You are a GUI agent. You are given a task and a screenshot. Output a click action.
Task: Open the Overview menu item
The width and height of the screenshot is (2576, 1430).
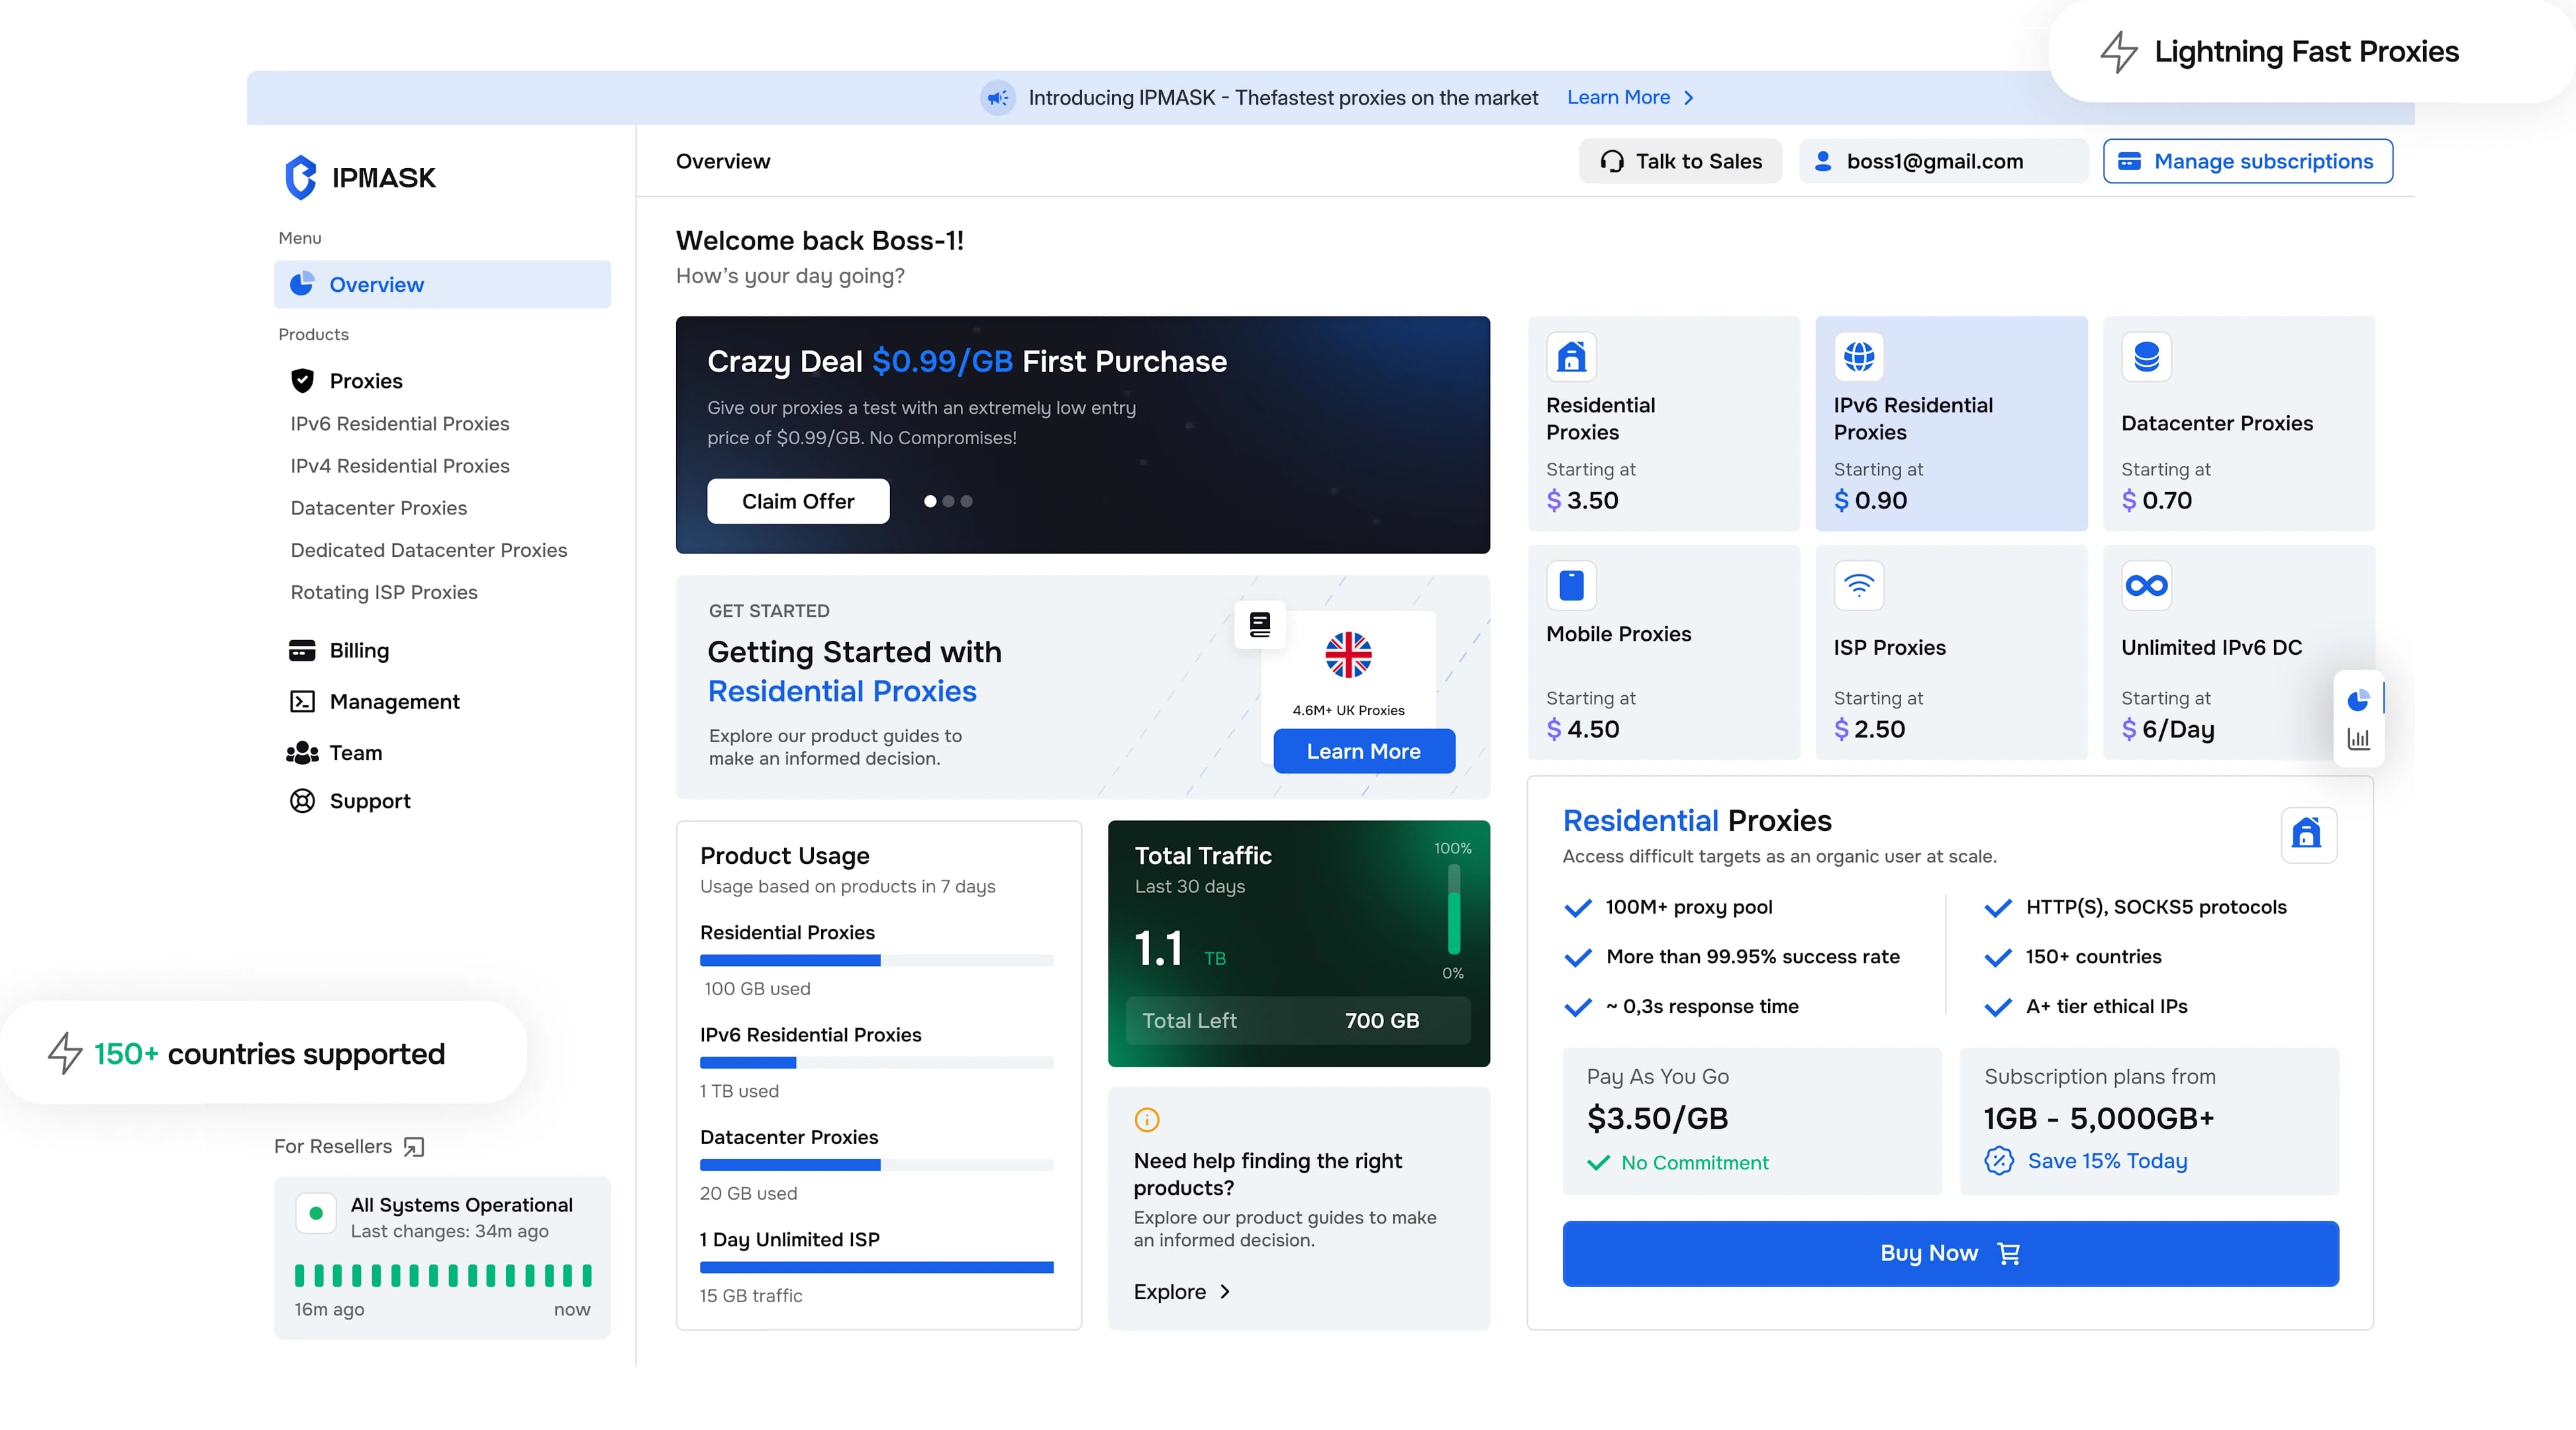442,284
